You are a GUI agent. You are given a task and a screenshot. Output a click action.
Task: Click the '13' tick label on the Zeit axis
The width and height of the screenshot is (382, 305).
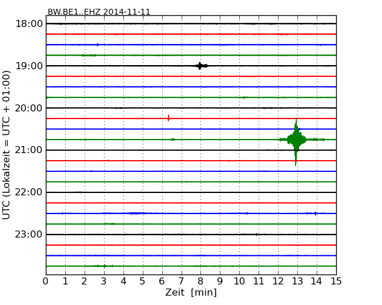(x=297, y=282)
